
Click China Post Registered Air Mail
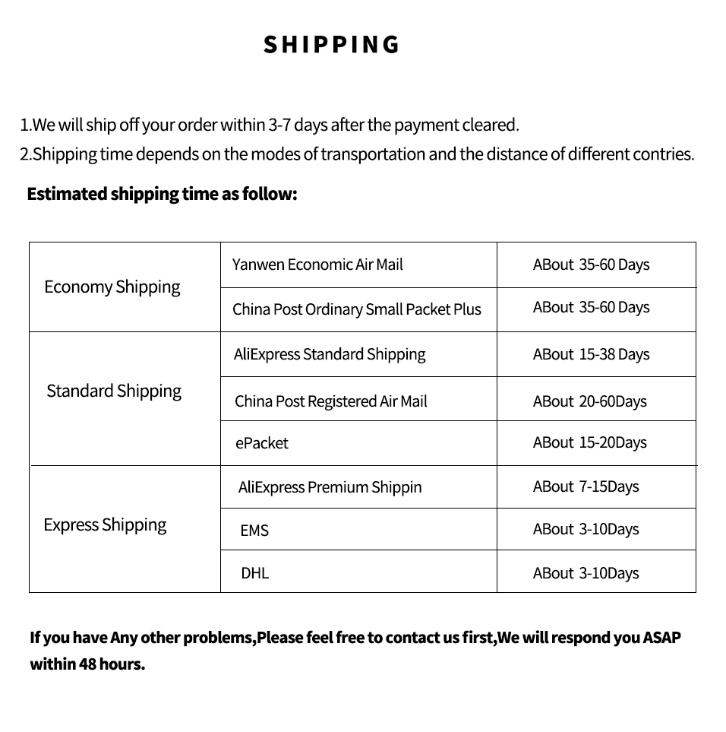(x=331, y=401)
